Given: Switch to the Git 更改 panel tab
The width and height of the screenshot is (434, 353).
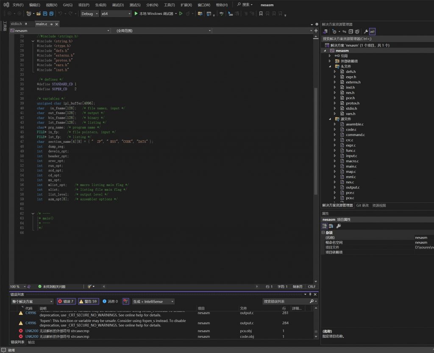Looking at the screenshot, I should tap(362, 205).
